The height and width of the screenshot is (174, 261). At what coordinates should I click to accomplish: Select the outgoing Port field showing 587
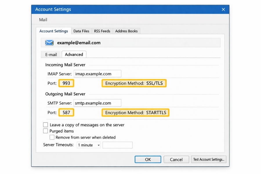pos(66,113)
